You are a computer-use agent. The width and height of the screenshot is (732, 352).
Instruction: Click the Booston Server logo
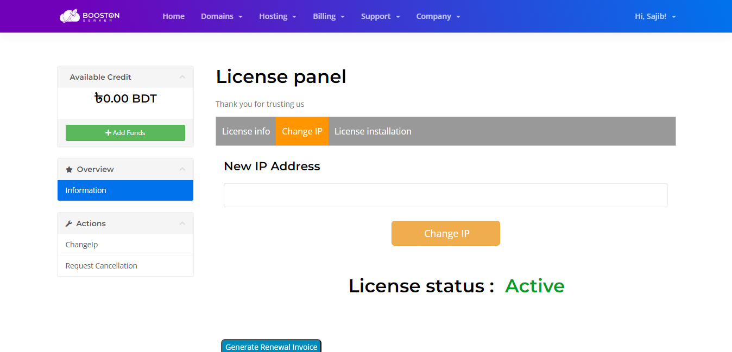coord(90,16)
